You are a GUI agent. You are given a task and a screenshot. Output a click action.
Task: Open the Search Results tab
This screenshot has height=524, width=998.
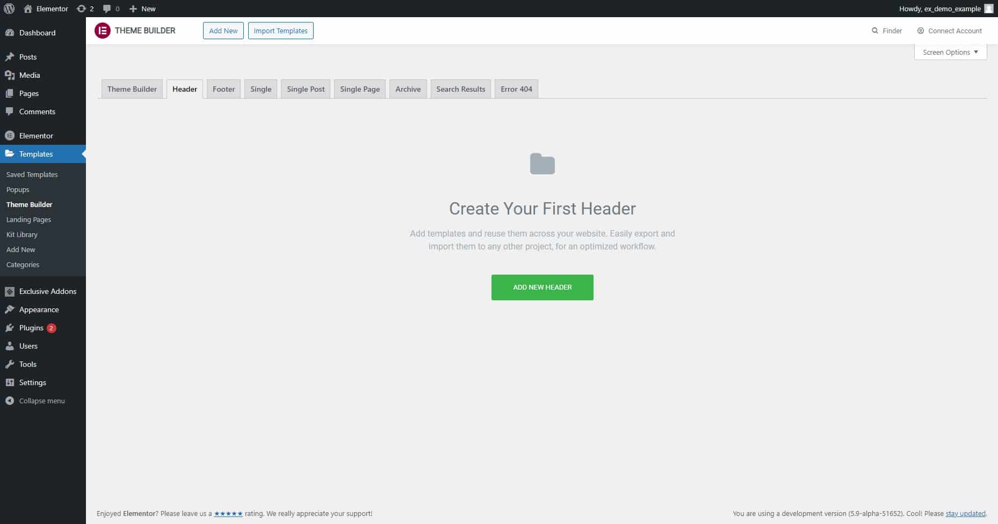click(x=461, y=89)
